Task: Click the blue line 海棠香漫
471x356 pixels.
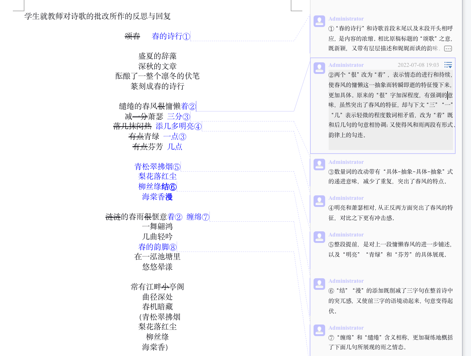Action: (x=157, y=197)
